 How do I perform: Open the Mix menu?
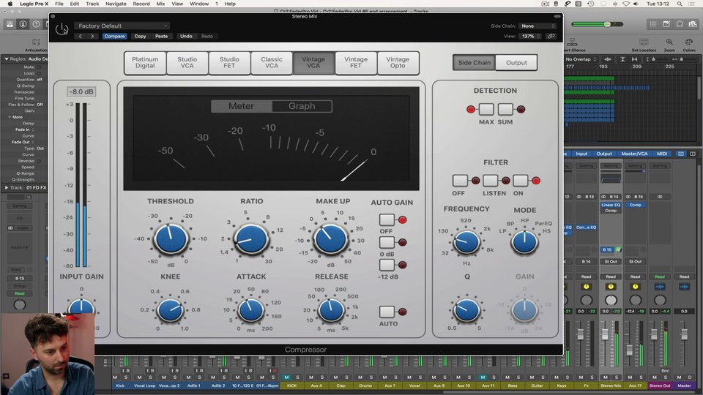(x=160, y=4)
